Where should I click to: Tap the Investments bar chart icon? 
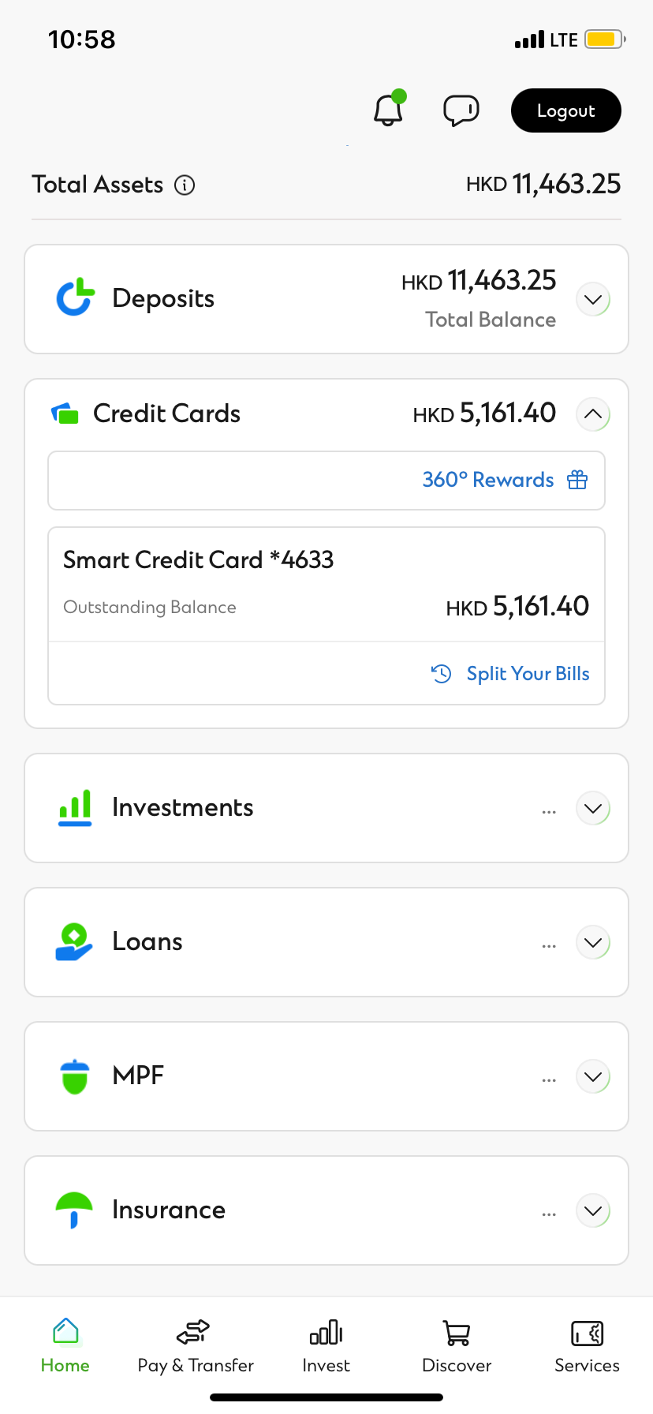pyautogui.click(x=76, y=808)
